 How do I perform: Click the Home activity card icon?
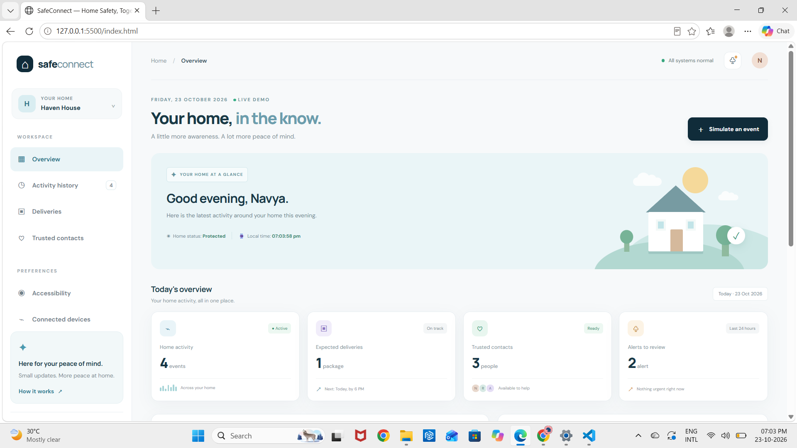click(x=168, y=329)
